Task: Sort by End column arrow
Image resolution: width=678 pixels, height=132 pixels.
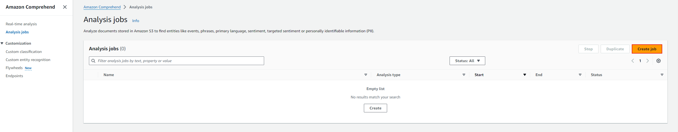Action: click(x=580, y=75)
